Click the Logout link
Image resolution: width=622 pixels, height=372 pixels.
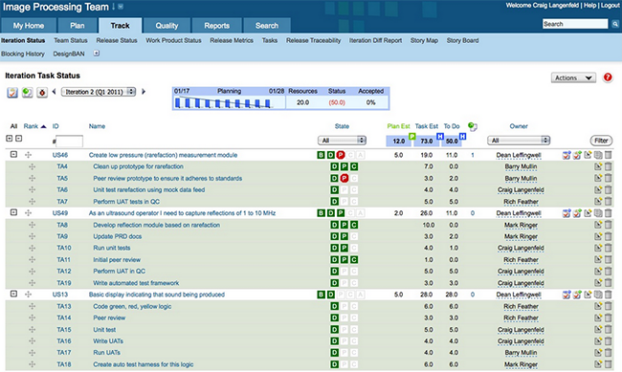click(x=611, y=5)
